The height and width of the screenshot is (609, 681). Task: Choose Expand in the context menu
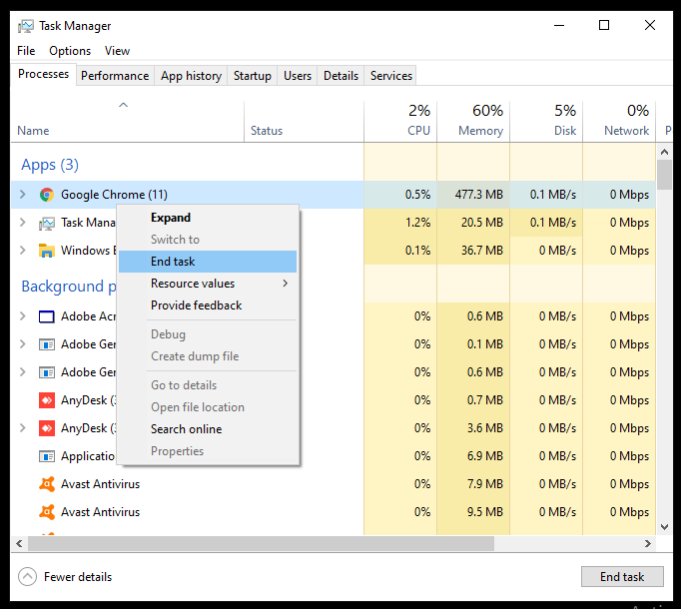208,218
